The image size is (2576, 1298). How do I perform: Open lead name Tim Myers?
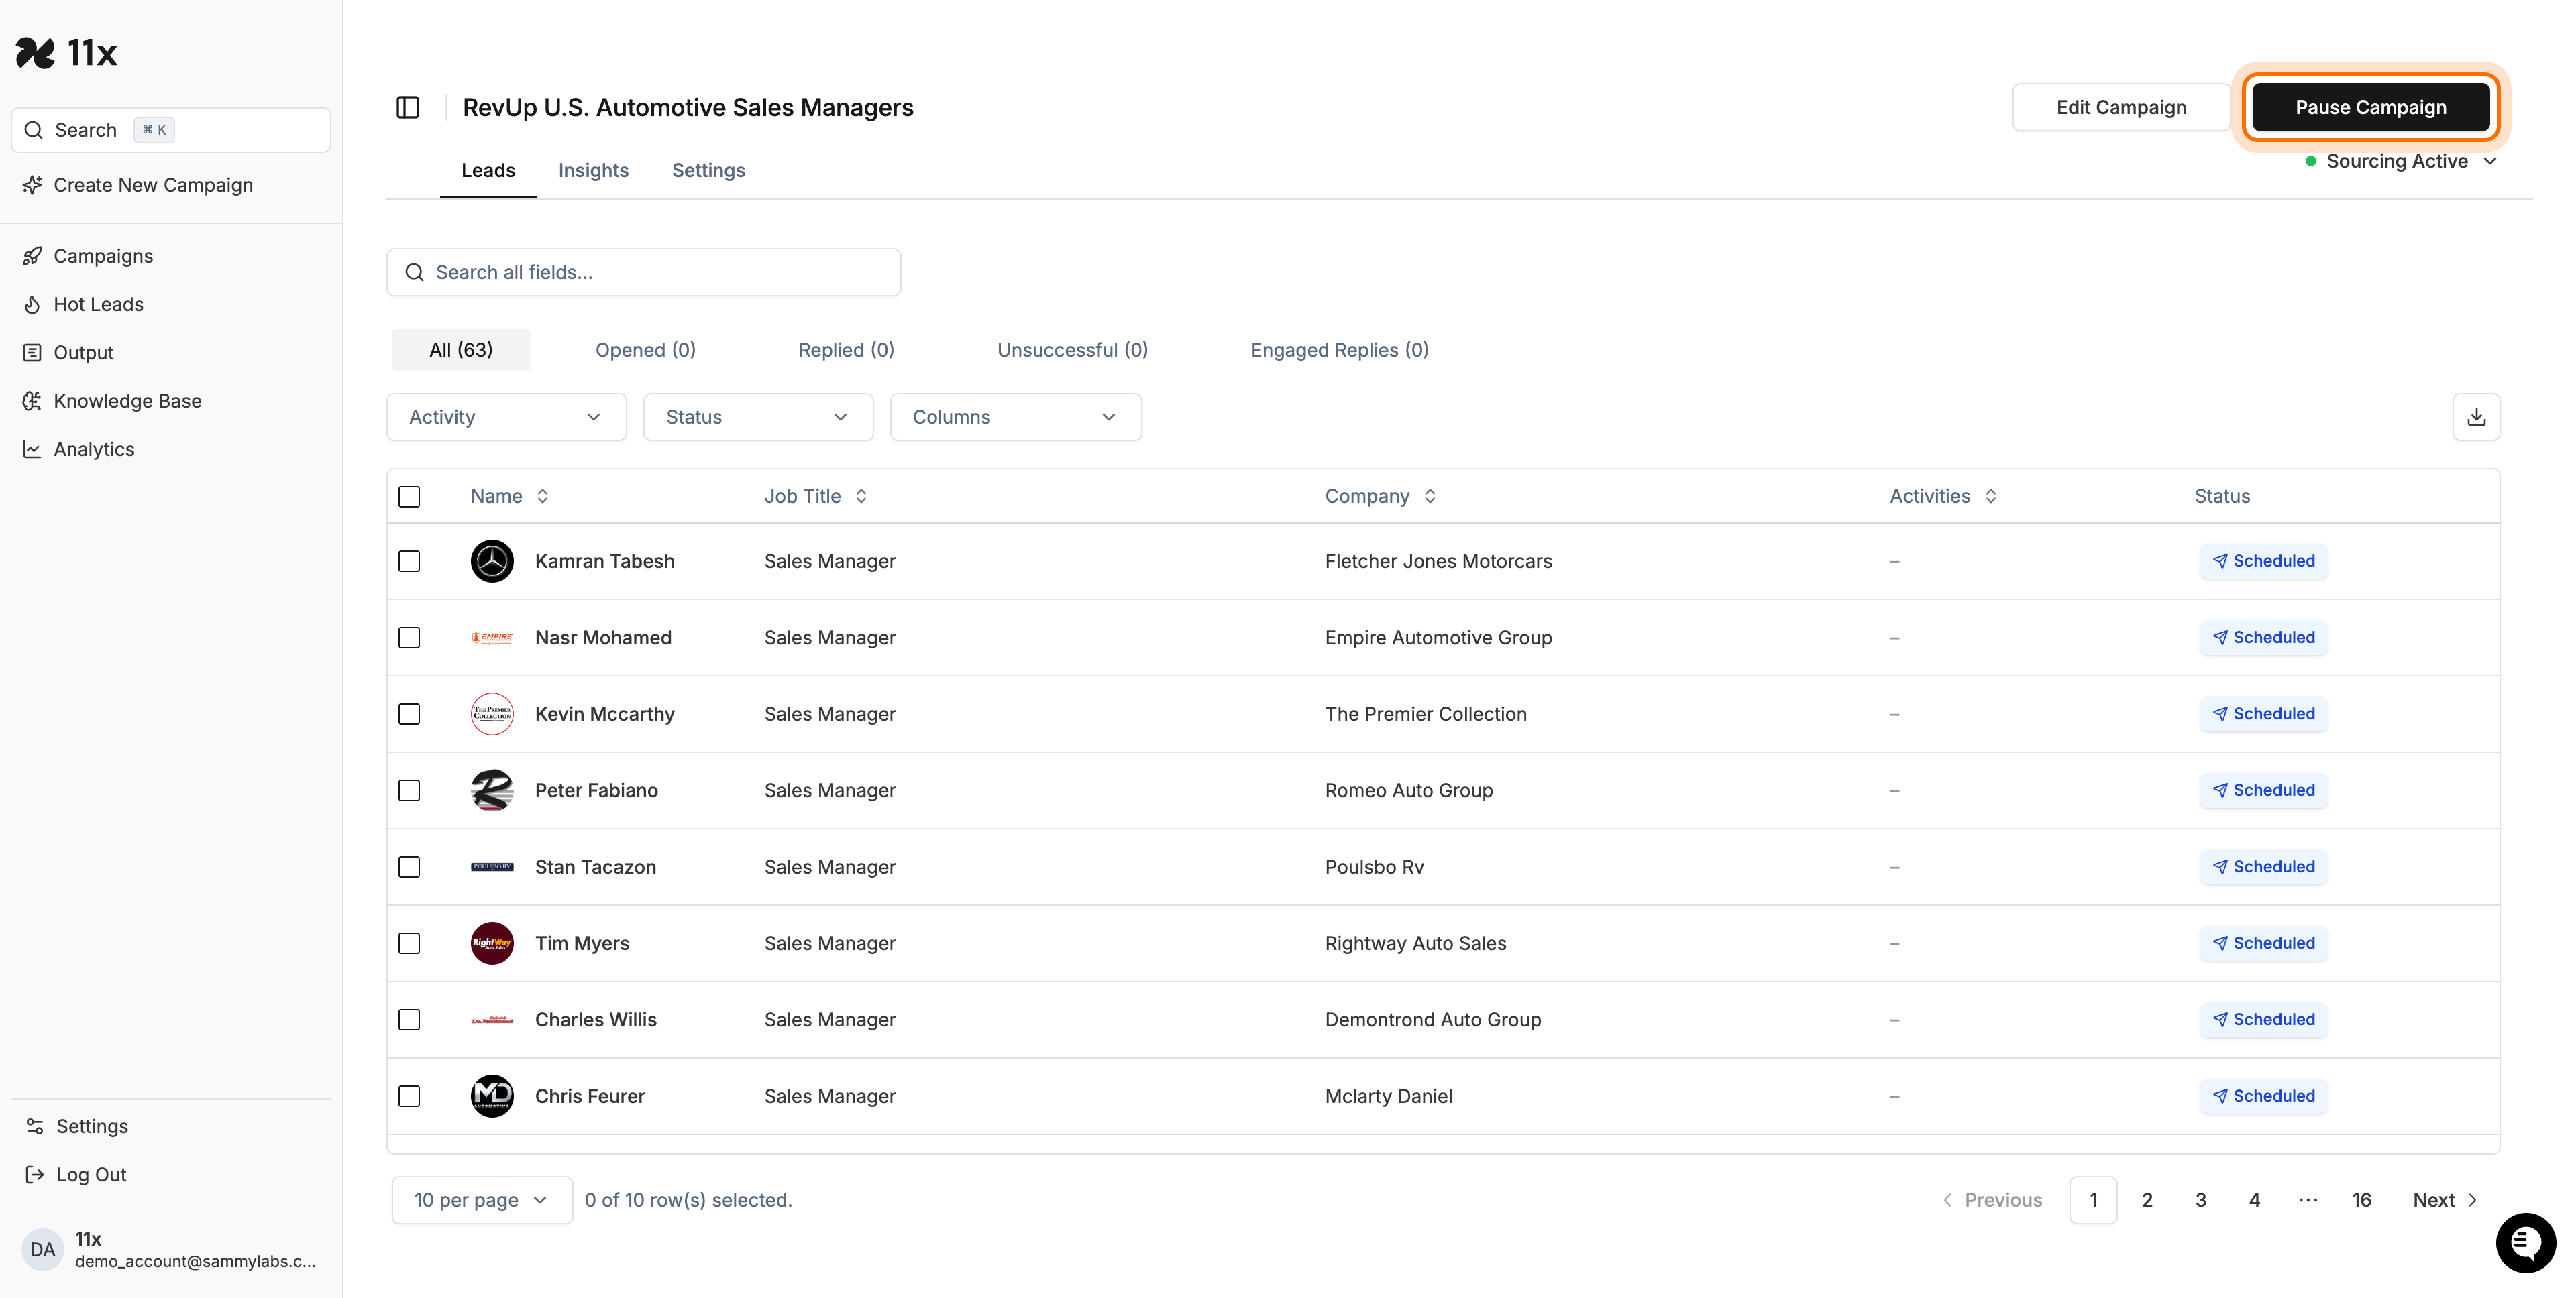point(582,943)
